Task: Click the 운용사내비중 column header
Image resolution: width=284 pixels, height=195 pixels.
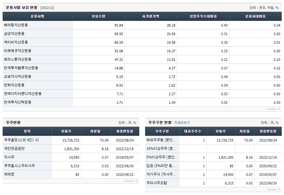Action: tap(255, 16)
